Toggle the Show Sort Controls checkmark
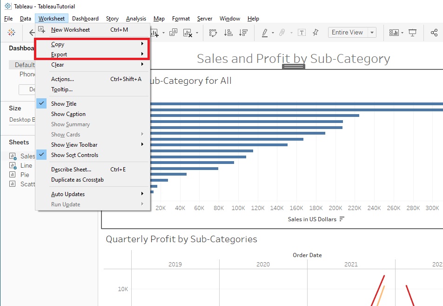Screen dimensions: 443x306 tap(41, 155)
